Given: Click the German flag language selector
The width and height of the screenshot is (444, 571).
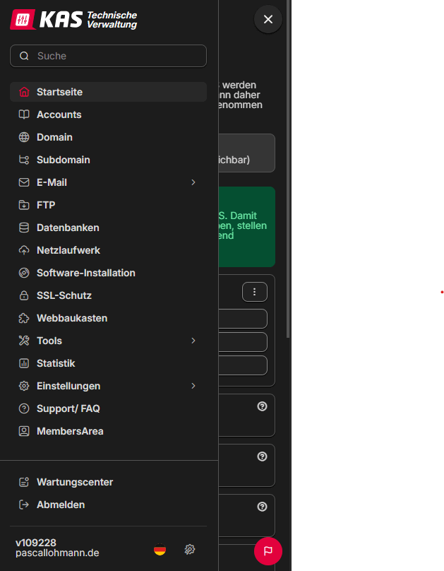Looking at the screenshot, I should (x=160, y=549).
